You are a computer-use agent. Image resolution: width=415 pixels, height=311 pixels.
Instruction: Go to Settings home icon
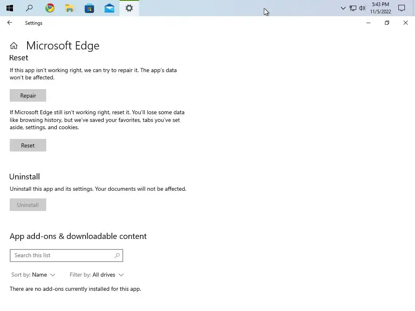14,46
